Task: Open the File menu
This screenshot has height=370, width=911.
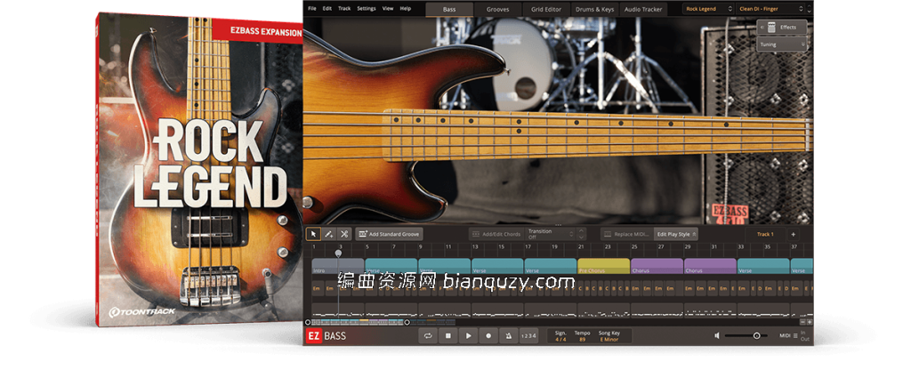Action: click(x=312, y=9)
